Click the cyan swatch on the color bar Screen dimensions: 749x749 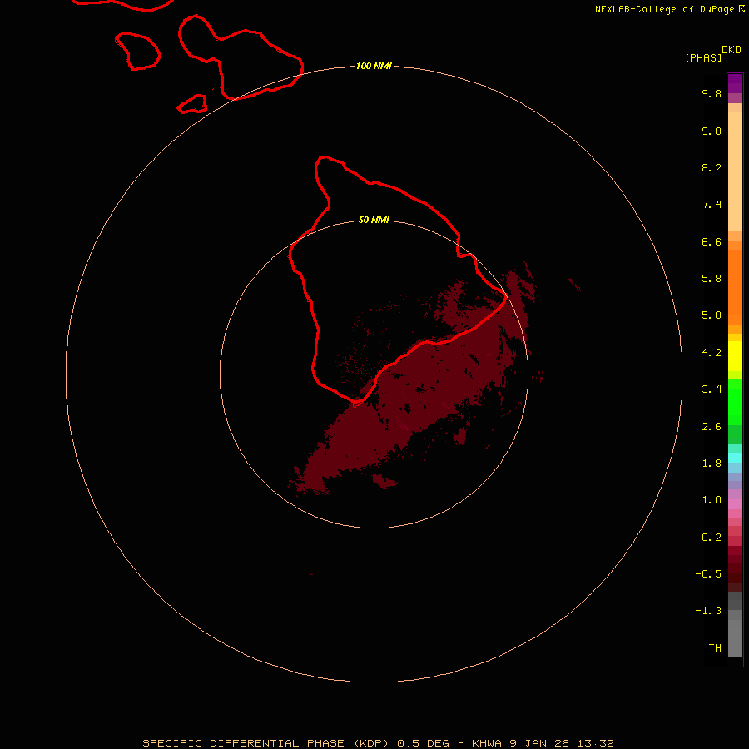(x=735, y=458)
